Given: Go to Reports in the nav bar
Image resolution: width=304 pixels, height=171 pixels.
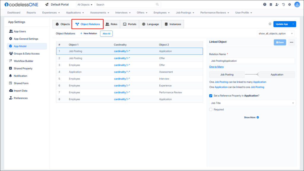Looking at the screenshot, I should [31, 12].
